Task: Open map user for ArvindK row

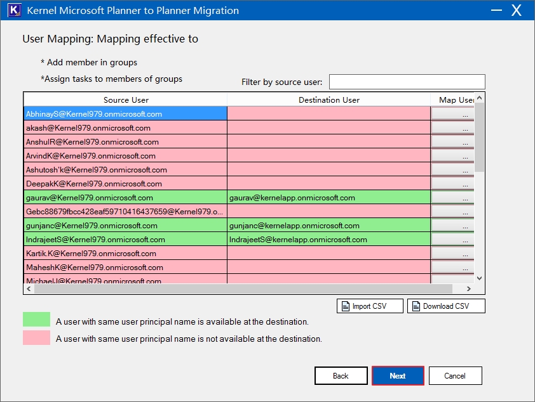Action: click(x=452, y=155)
